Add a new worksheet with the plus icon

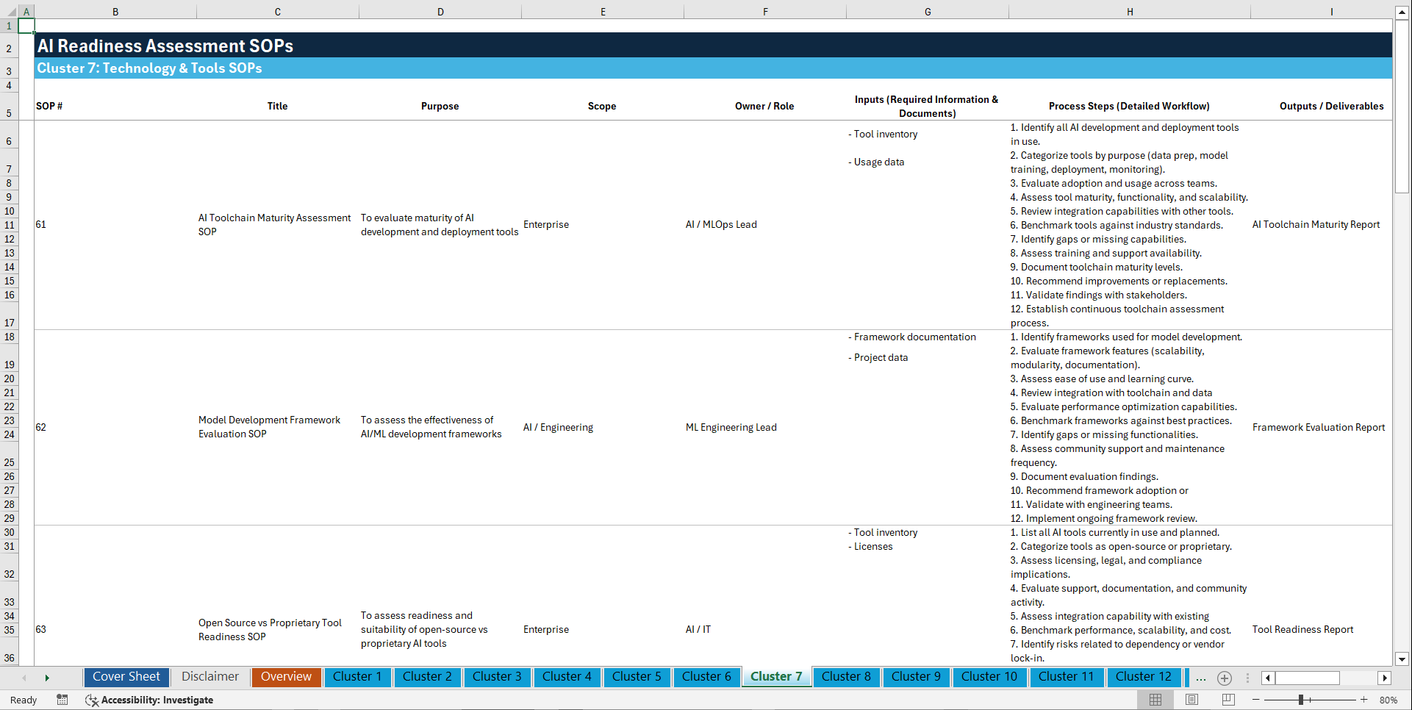point(1225,678)
